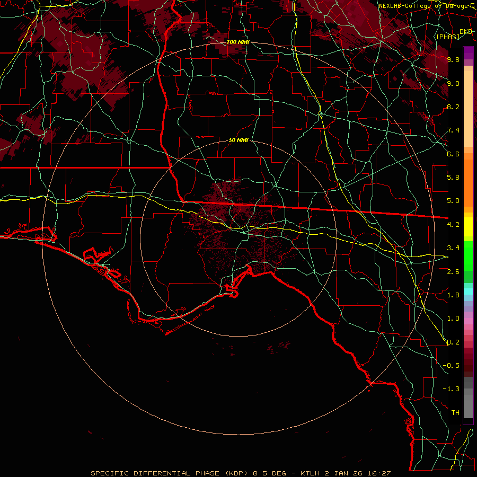Click the 5.0 legend value

453,201
